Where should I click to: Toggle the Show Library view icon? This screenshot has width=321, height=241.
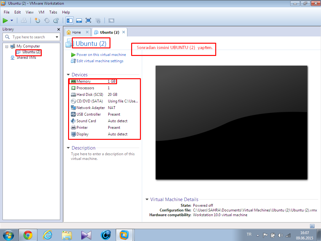pos(70,20)
